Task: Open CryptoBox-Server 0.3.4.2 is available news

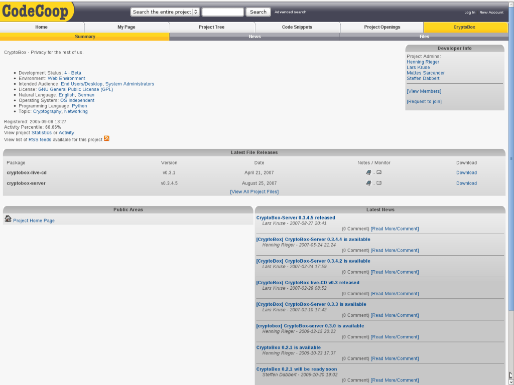Action: tap(313, 261)
